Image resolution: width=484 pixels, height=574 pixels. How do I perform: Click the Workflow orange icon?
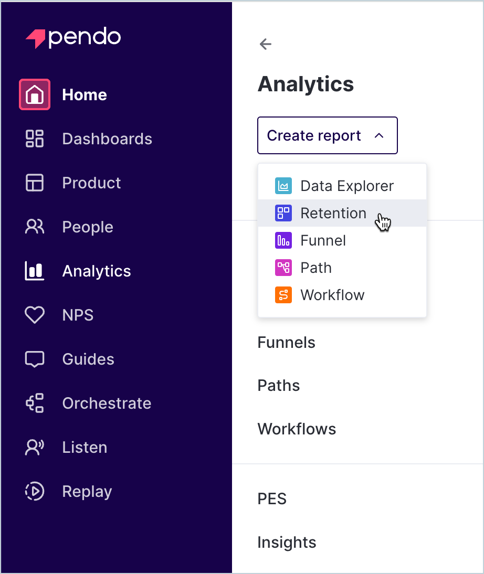pyautogui.click(x=283, y=295)
